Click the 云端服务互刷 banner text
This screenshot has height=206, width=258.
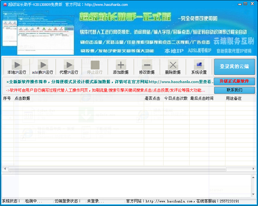pos(234,41)
